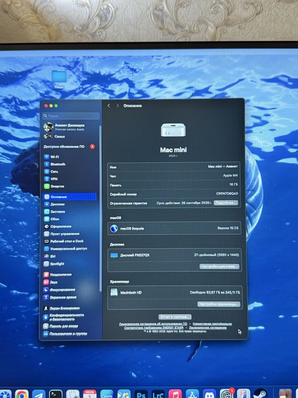Screen dimensions: 298x398
Task: Open Доступно обновление ПО notice
Action: [x=69, y=147]
